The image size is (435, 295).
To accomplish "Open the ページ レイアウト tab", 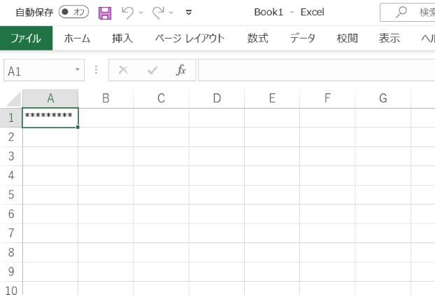I will [x=190, y=39].
